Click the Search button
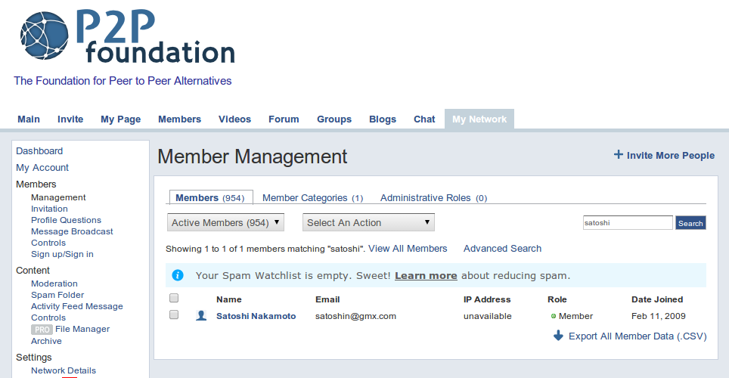The width and height of the screenshot is (729, 378). [690, 223]
